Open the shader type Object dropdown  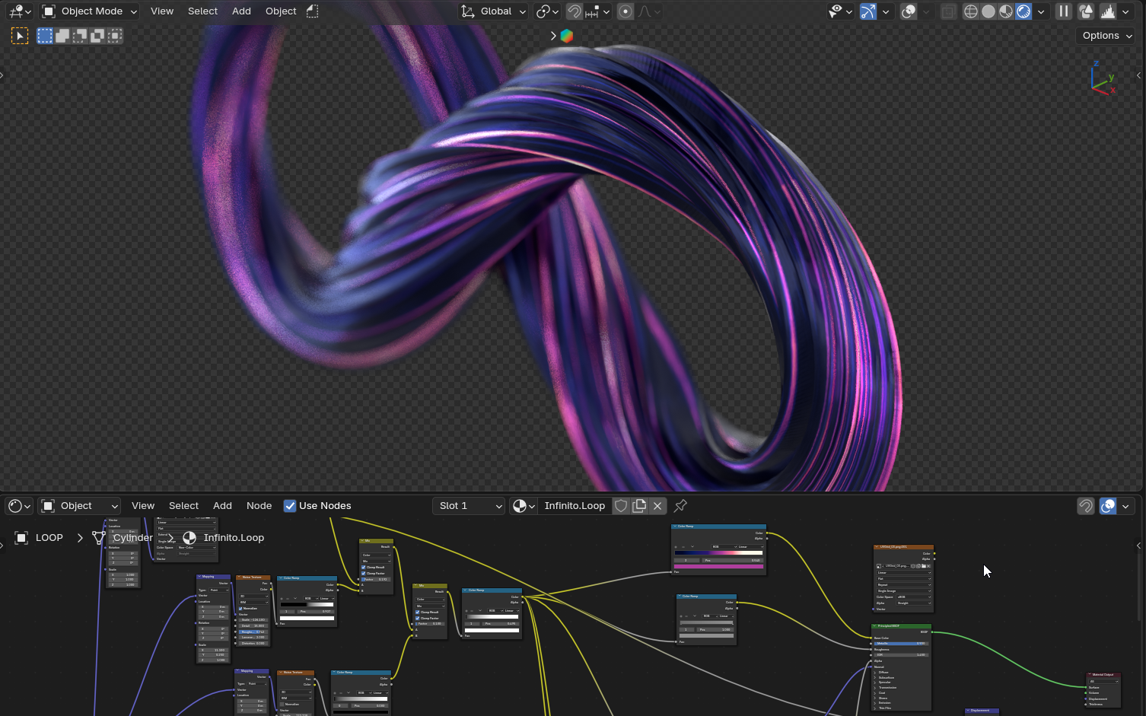click(x=80, y=506)
